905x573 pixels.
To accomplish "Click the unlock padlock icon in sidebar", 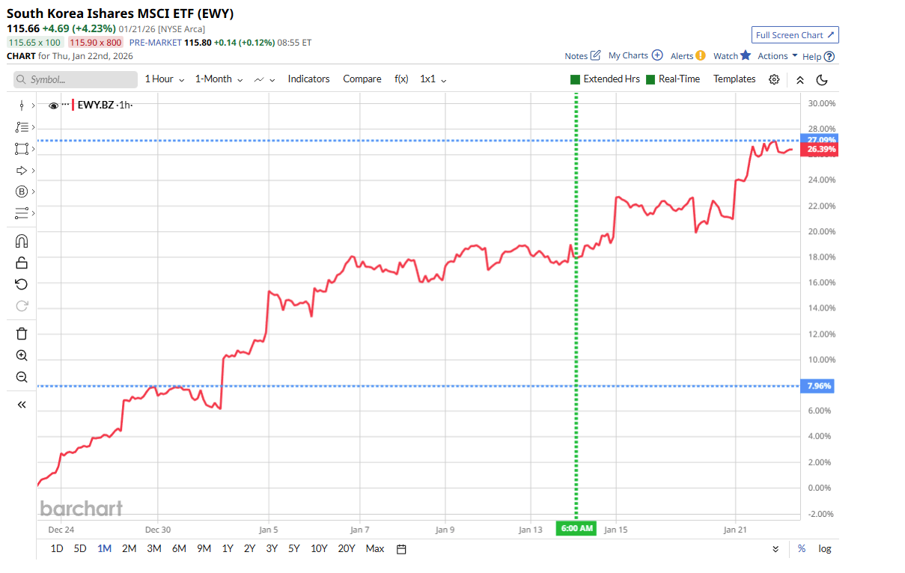I will coord(22,263).
